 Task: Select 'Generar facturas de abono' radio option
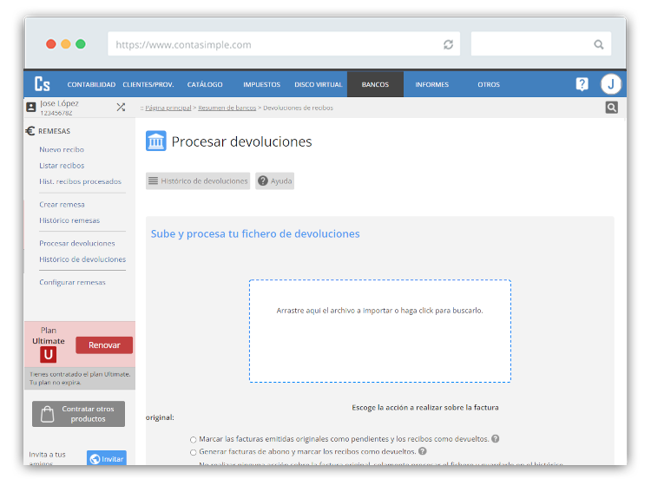193,452
